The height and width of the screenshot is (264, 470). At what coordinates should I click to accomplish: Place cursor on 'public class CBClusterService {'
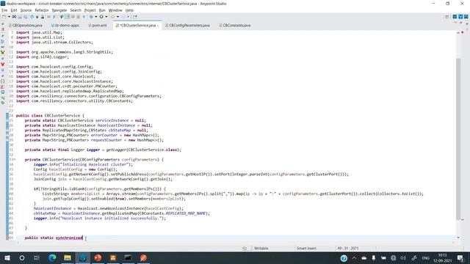coord(50,116)
